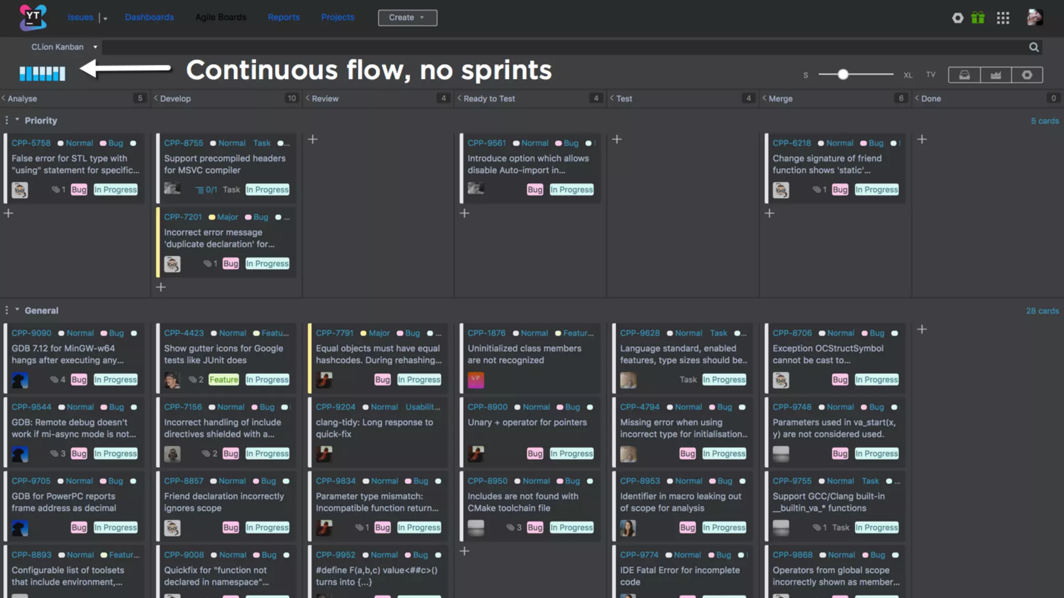
Task: Open board settings hexagon icon
Action: point(1027,75)
